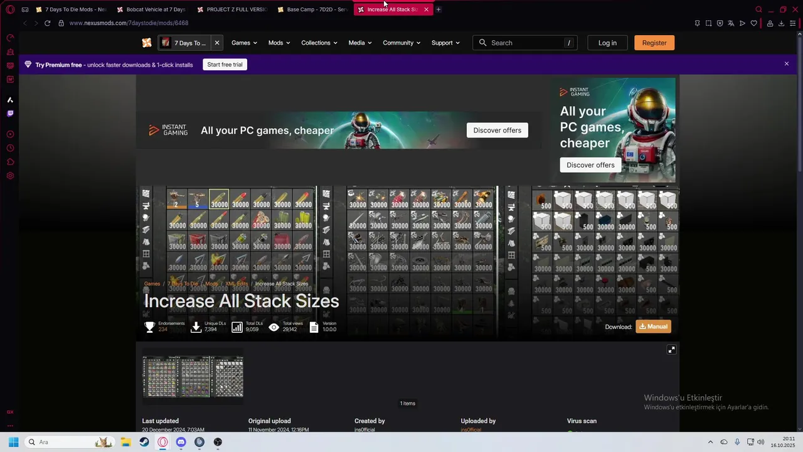Screen dimensions: 803x452
Task: Open Discord from the taskbar
Action: pyautogui.click(x=181, y=442)
